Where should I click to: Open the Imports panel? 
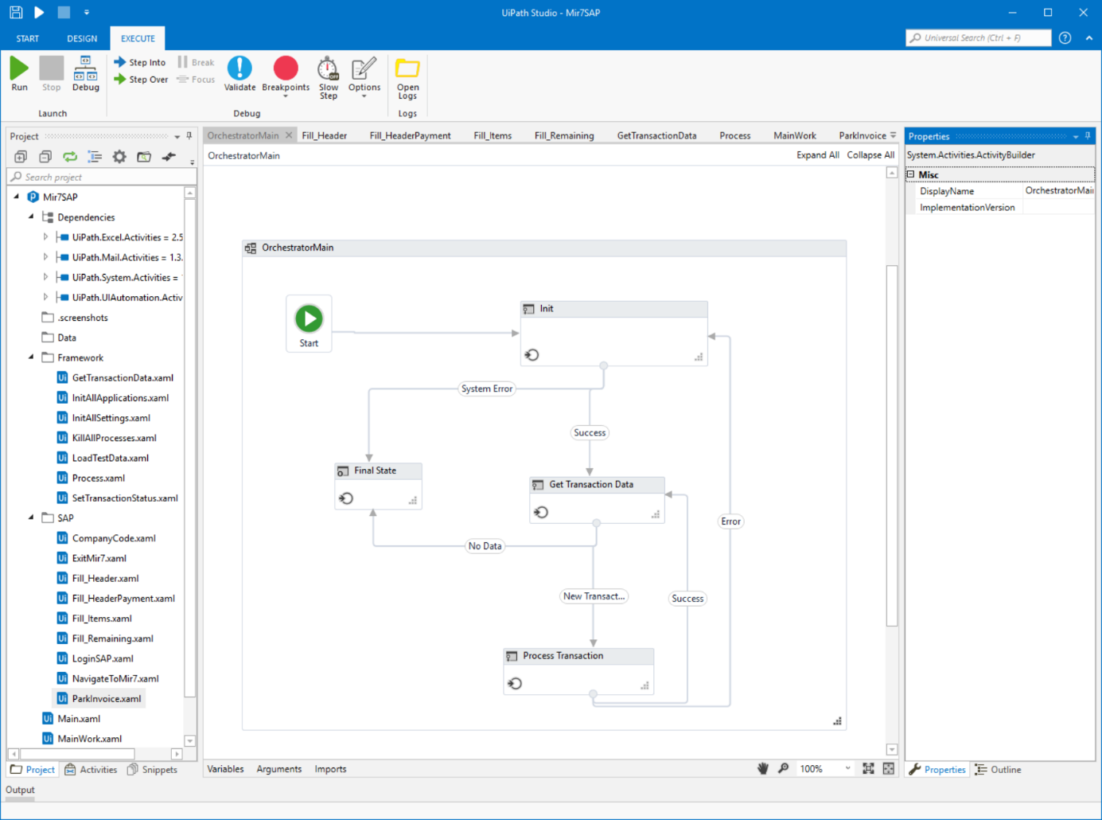pyautogui.click(x=330, y=769)
